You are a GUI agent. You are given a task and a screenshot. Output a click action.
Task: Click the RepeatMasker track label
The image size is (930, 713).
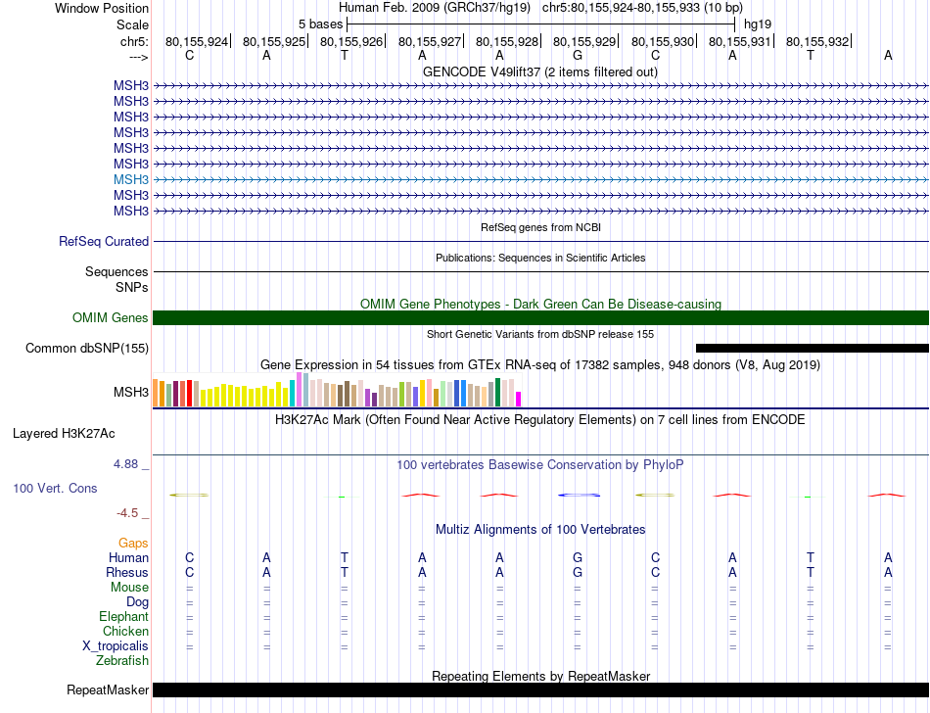point(107,689)
